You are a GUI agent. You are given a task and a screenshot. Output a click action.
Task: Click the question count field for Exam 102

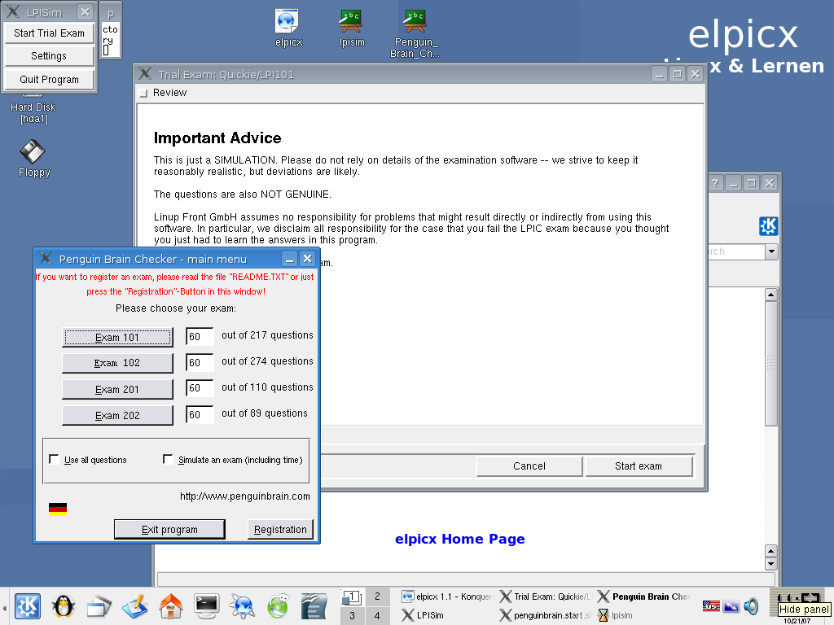(x=200, y=362)
